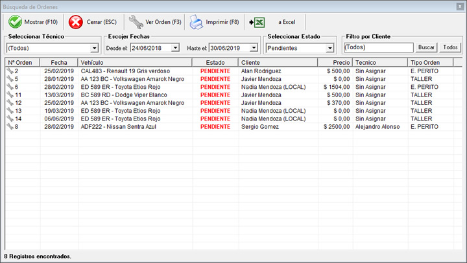Click the Excel export icon
The width and height of the screenshot is (467, 263).
click(x=257, y=22)
